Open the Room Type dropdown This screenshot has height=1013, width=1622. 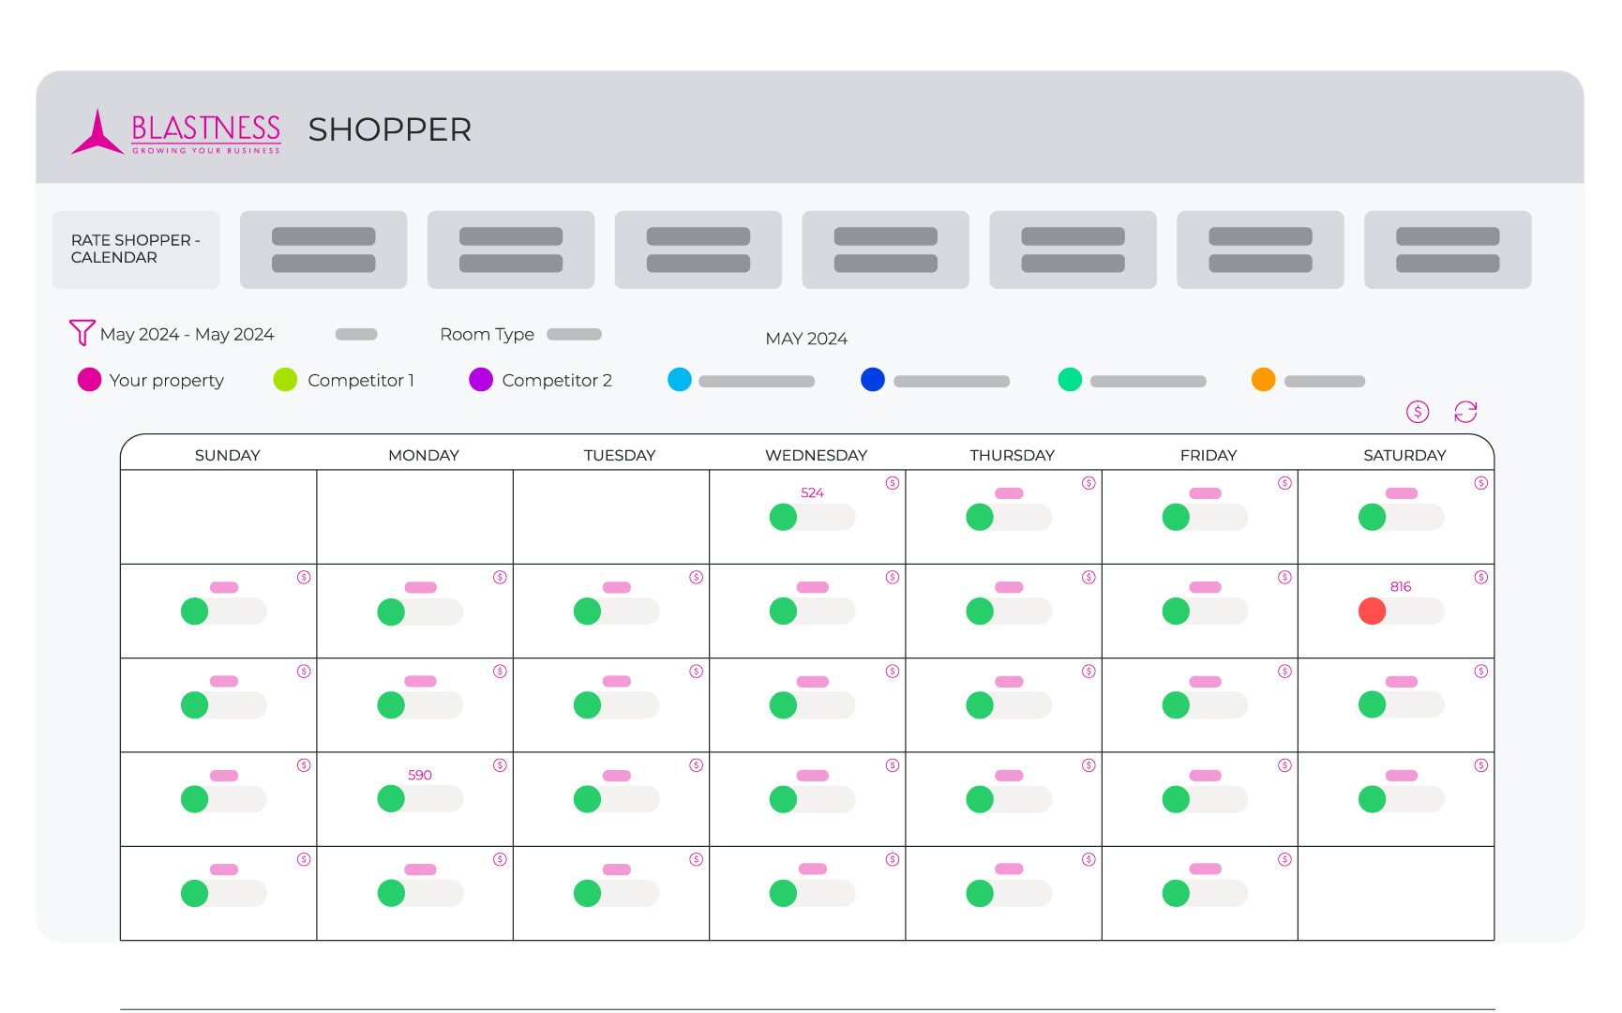click(574, 334)
